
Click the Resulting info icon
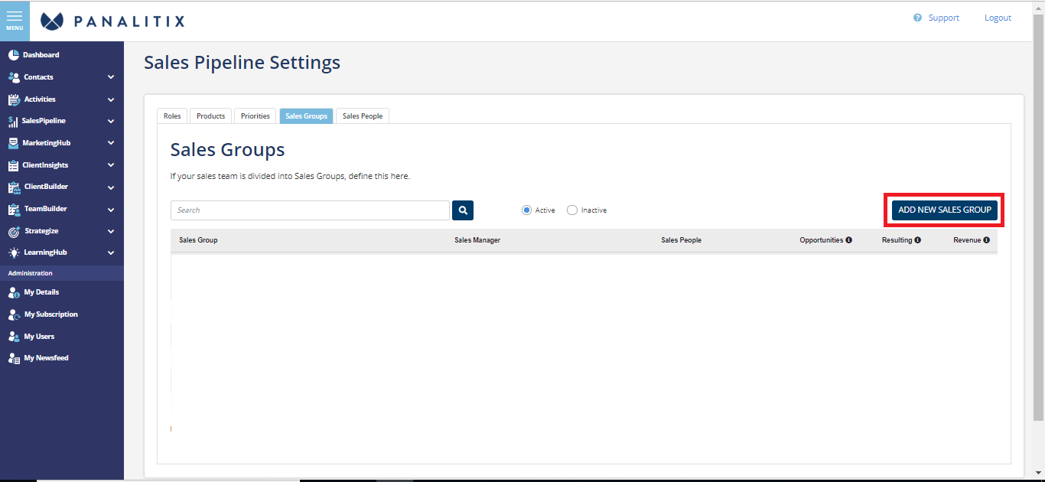(917, 240)
